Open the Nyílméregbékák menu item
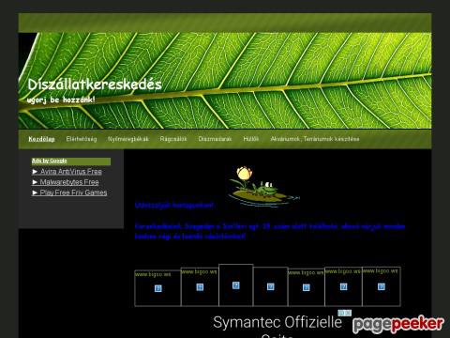The image size is (450, 338). pos(128,139)
